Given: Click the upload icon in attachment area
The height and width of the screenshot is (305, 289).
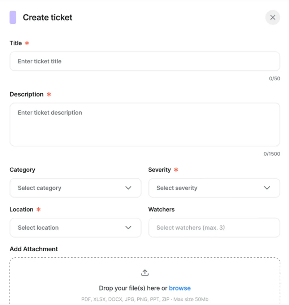Looking at the screenshot, I should [x=144, y=273].
